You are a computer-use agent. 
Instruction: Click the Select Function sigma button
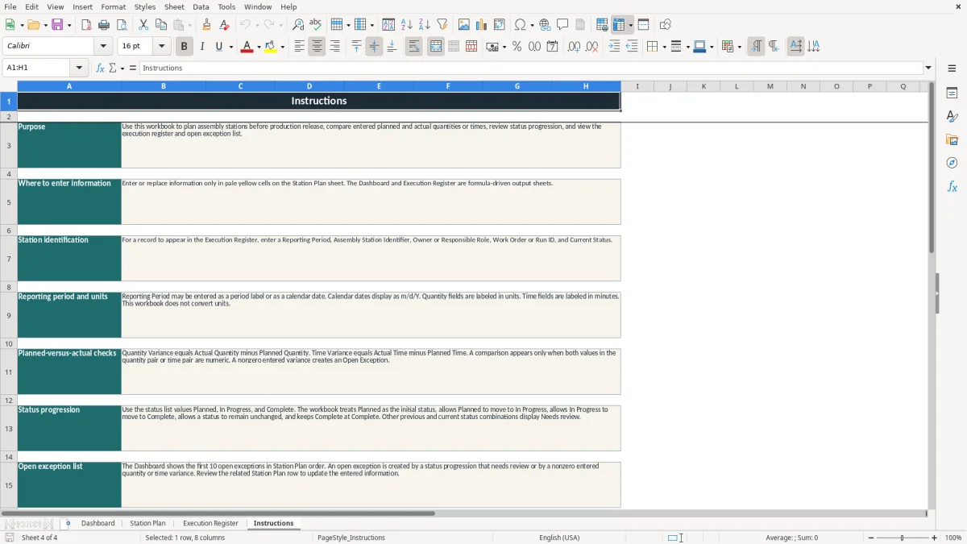(113, 68)
